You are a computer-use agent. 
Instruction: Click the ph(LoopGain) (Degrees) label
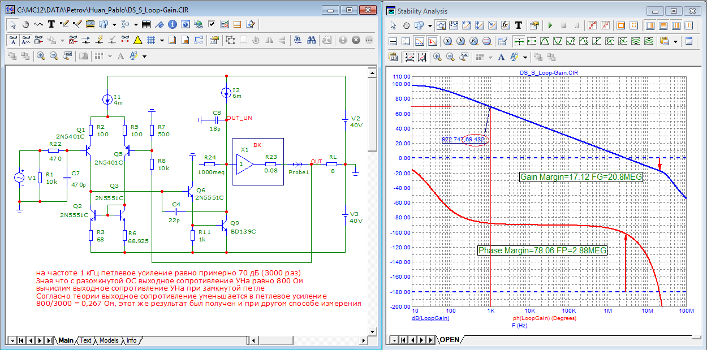tap(544, 318)
